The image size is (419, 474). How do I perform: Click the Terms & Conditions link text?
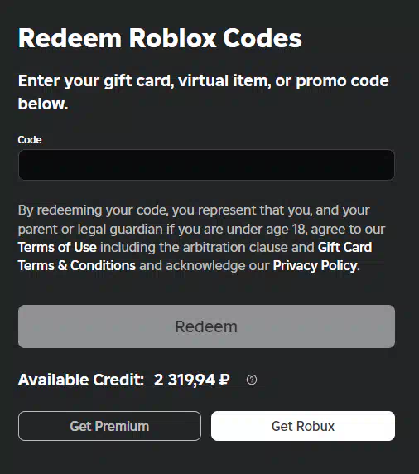[77, 266]
